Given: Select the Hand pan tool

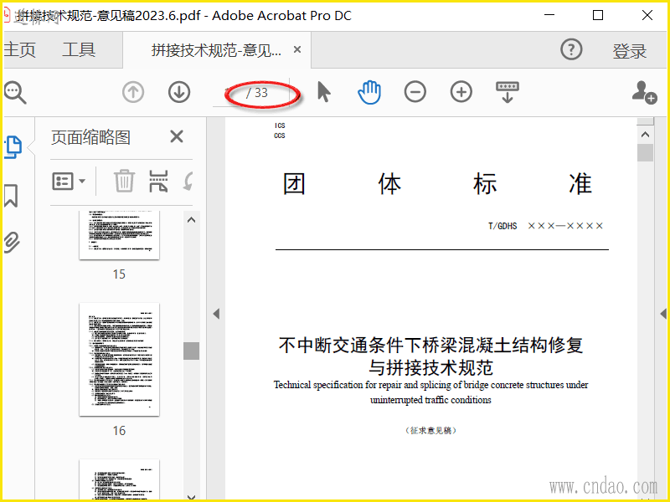Looking at the screenshot, I should [x=369, y=92].
